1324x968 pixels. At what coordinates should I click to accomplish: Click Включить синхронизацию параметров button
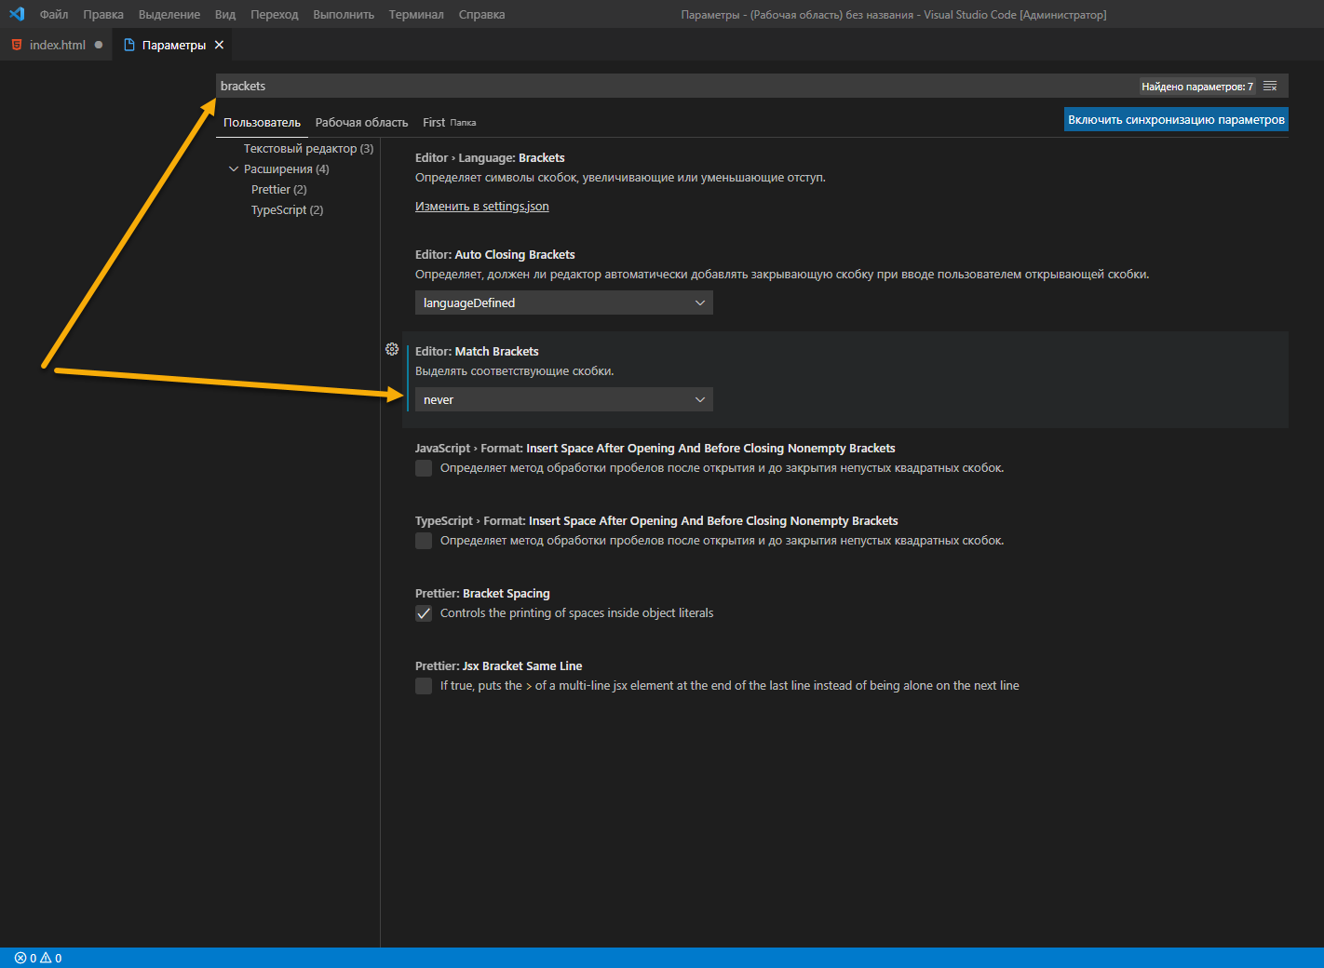point(1176,119)
